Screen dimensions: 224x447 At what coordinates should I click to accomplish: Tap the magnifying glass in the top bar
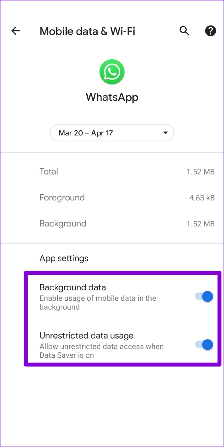[x=184, y=31]
